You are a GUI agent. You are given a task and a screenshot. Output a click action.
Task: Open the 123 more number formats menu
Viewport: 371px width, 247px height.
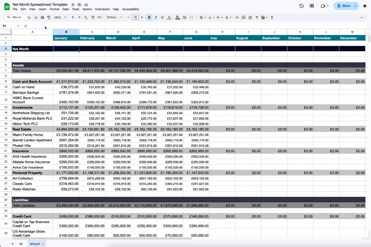click(x=99, y=17)
